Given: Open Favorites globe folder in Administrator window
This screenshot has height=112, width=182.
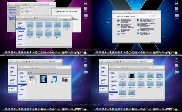Looking at the screenshot, I should (x=159, y=75).
